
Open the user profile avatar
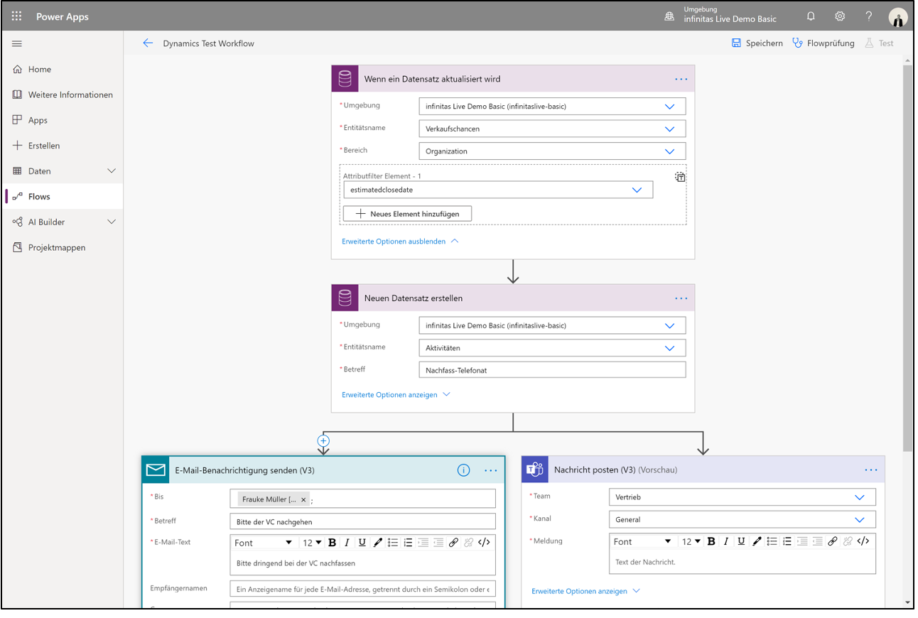(898, 18)
